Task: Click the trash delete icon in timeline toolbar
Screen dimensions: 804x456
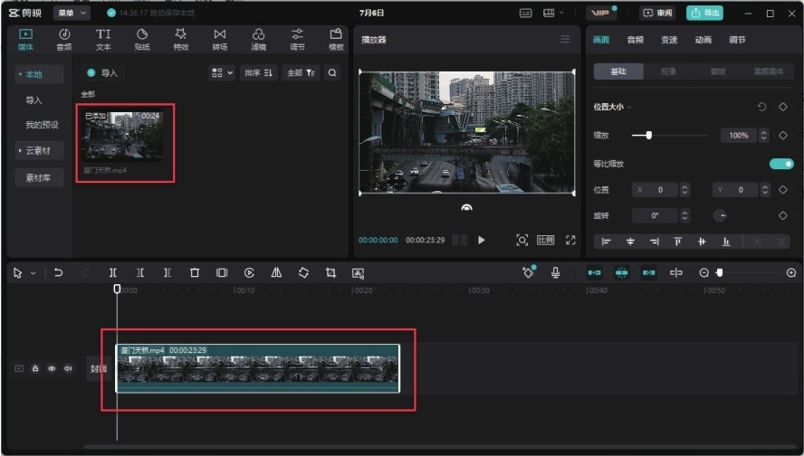Action: [195, 272]
